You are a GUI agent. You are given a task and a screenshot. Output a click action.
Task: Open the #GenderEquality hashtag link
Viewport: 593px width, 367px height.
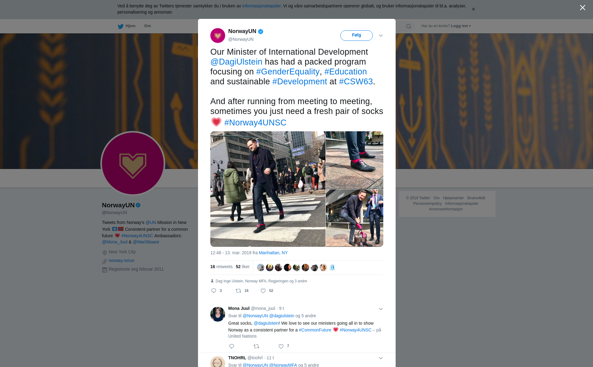288,72
